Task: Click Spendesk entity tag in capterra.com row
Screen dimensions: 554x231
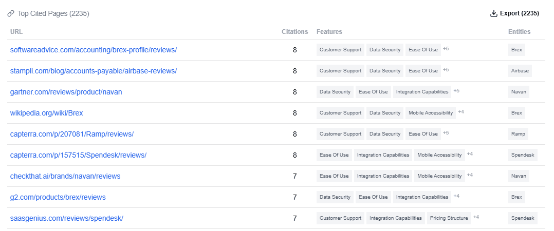Action: pos(523,155)
